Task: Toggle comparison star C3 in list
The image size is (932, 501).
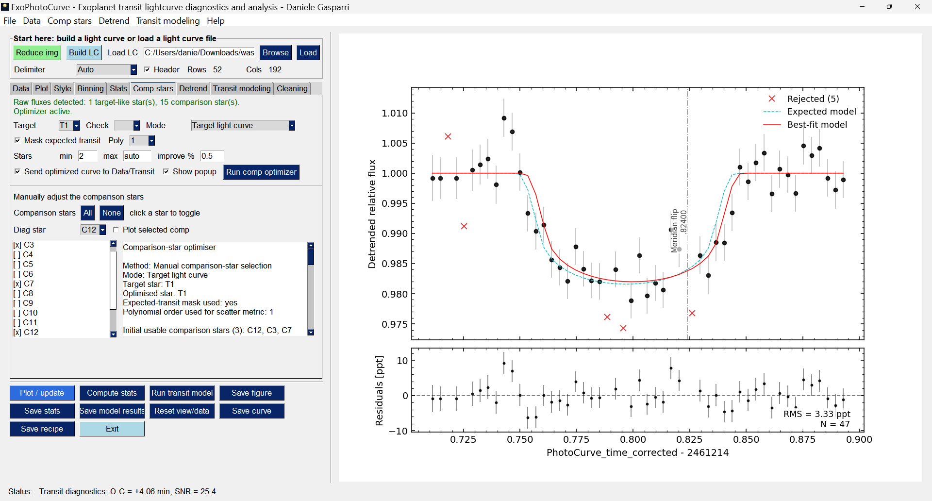Action: point(24,245)
